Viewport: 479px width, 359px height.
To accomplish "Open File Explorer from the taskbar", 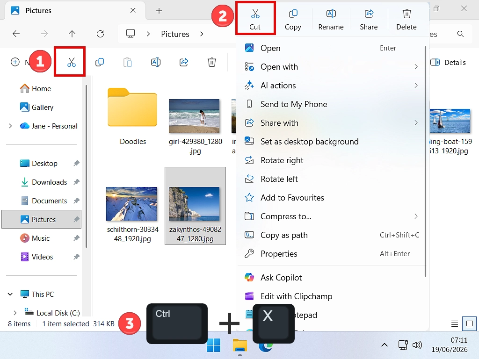I will pos(240,345).
